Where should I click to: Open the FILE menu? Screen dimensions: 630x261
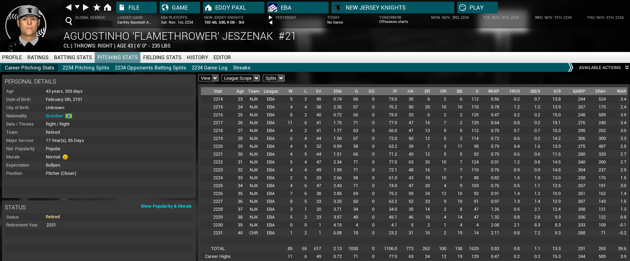pos(136,8)
